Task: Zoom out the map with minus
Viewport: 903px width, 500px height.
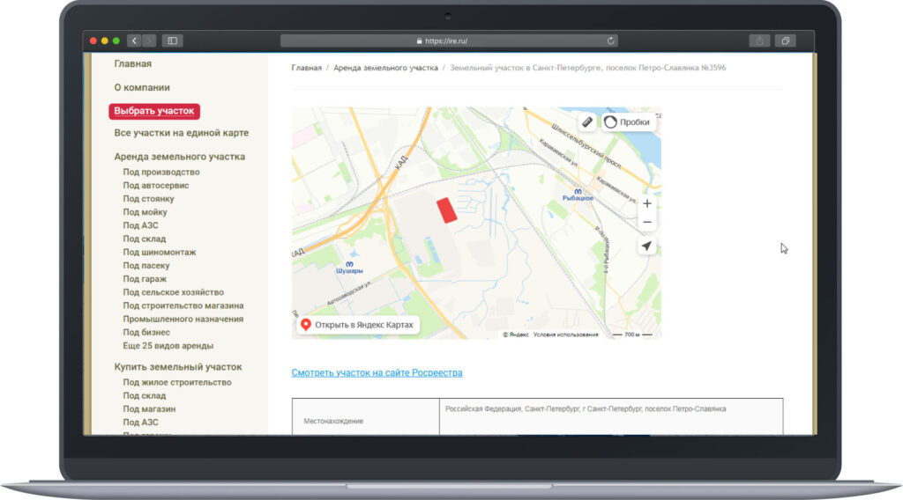Action: pos(646,222)
